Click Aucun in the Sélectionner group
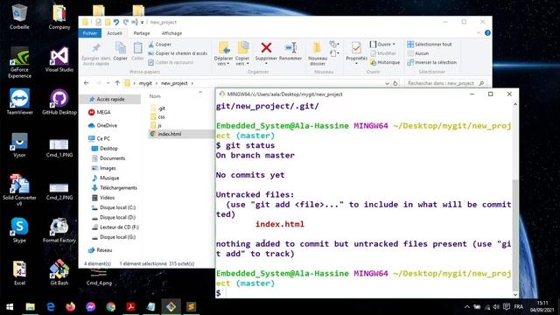Image resolution: width=560 pixels, height=315 pixels. (x=418, y=53)
